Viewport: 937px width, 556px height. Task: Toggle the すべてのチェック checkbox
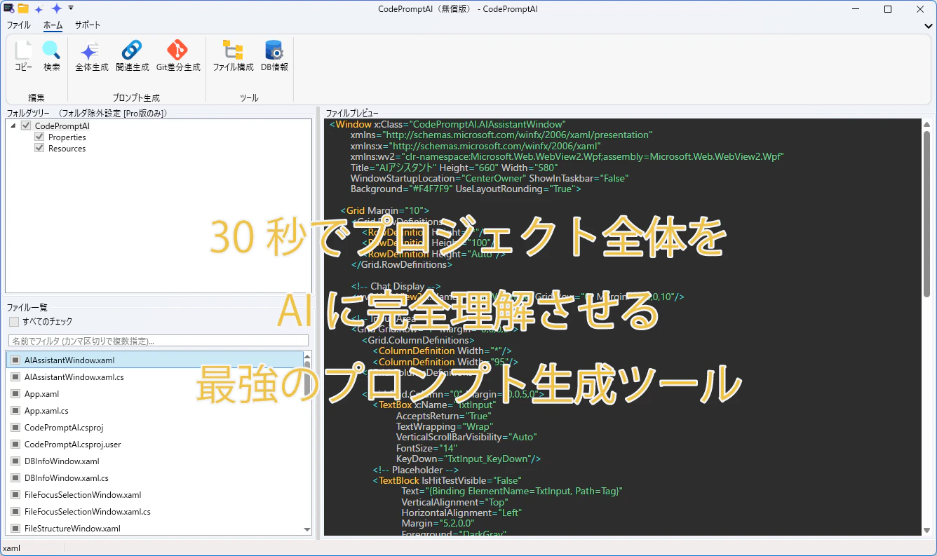(14, 322)
